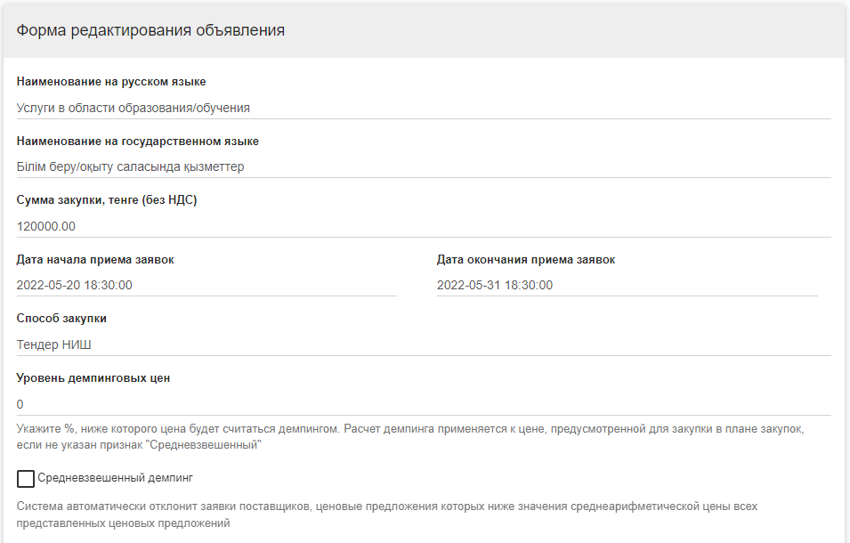Click the Дата начала приема заявок label

(x=95, y=260)
